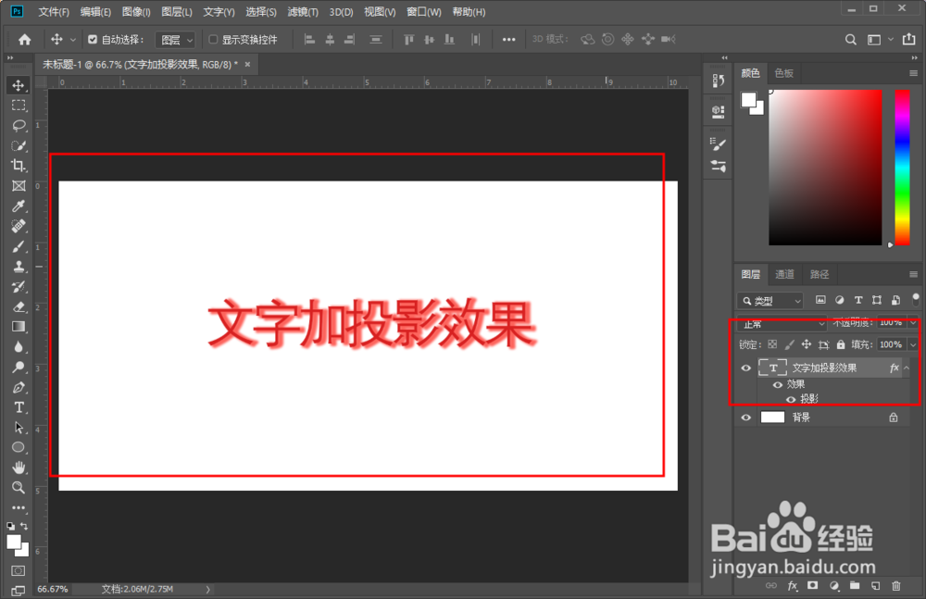Select the Frame tool
Screen dimensions: 926x599
19,185
